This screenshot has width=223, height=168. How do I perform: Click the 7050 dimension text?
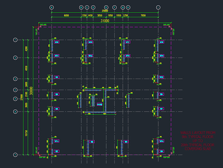pyautogui.click(x=143, y=15)
